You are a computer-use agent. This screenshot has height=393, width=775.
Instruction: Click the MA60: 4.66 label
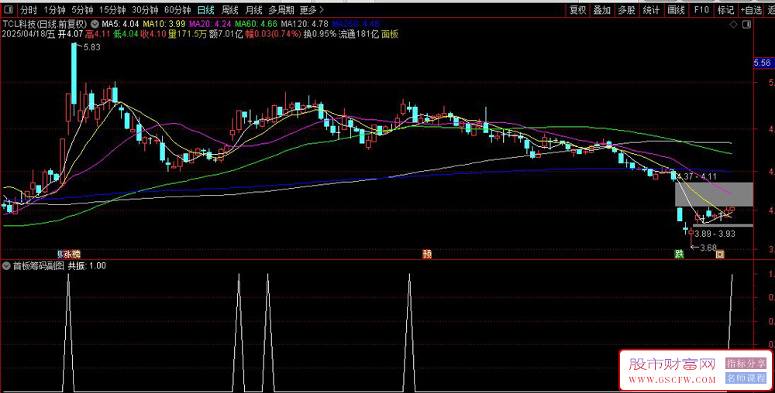tap(256, 24)
